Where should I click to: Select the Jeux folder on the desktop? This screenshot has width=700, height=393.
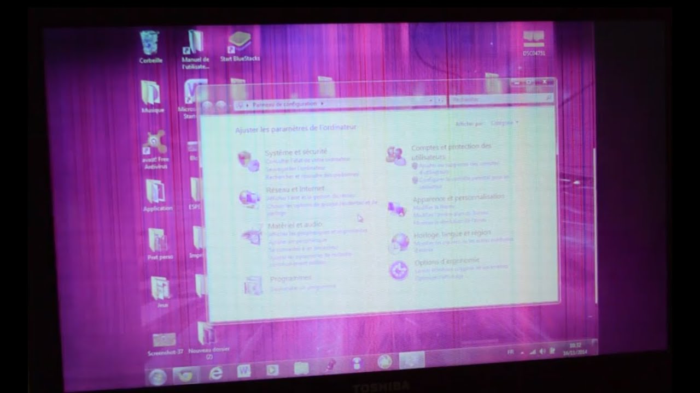(161, 292)
